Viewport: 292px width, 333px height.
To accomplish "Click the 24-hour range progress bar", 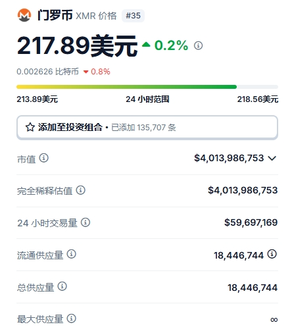I will [x=147, y=87].
